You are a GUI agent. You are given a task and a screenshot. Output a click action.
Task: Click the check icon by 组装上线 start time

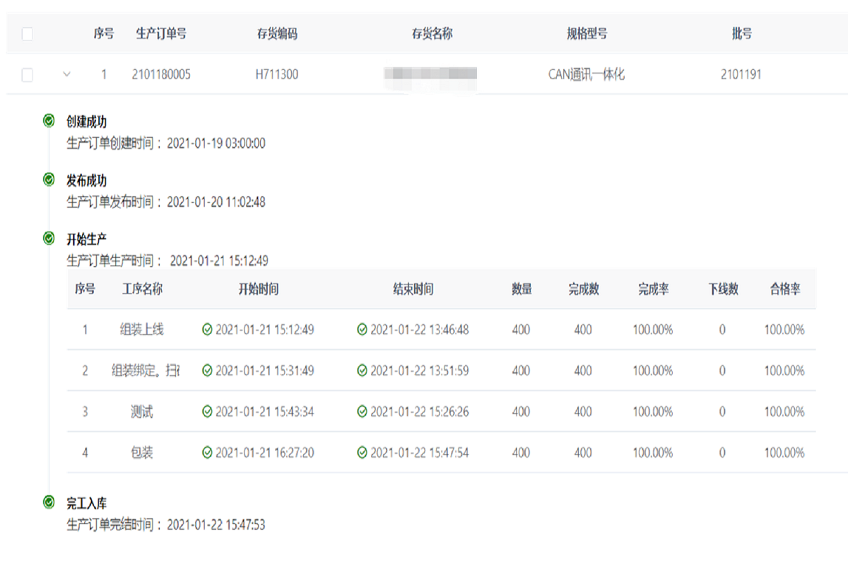tap(207, 330)
